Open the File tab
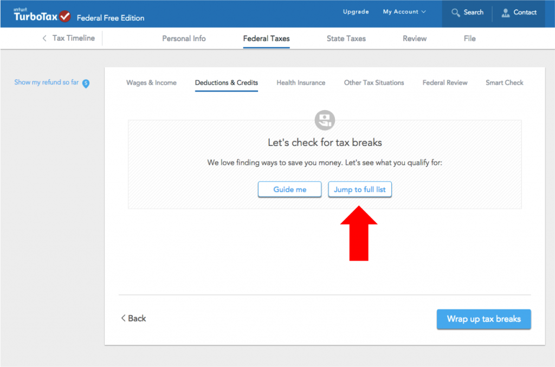555x367 pixels. click(469, 38)
